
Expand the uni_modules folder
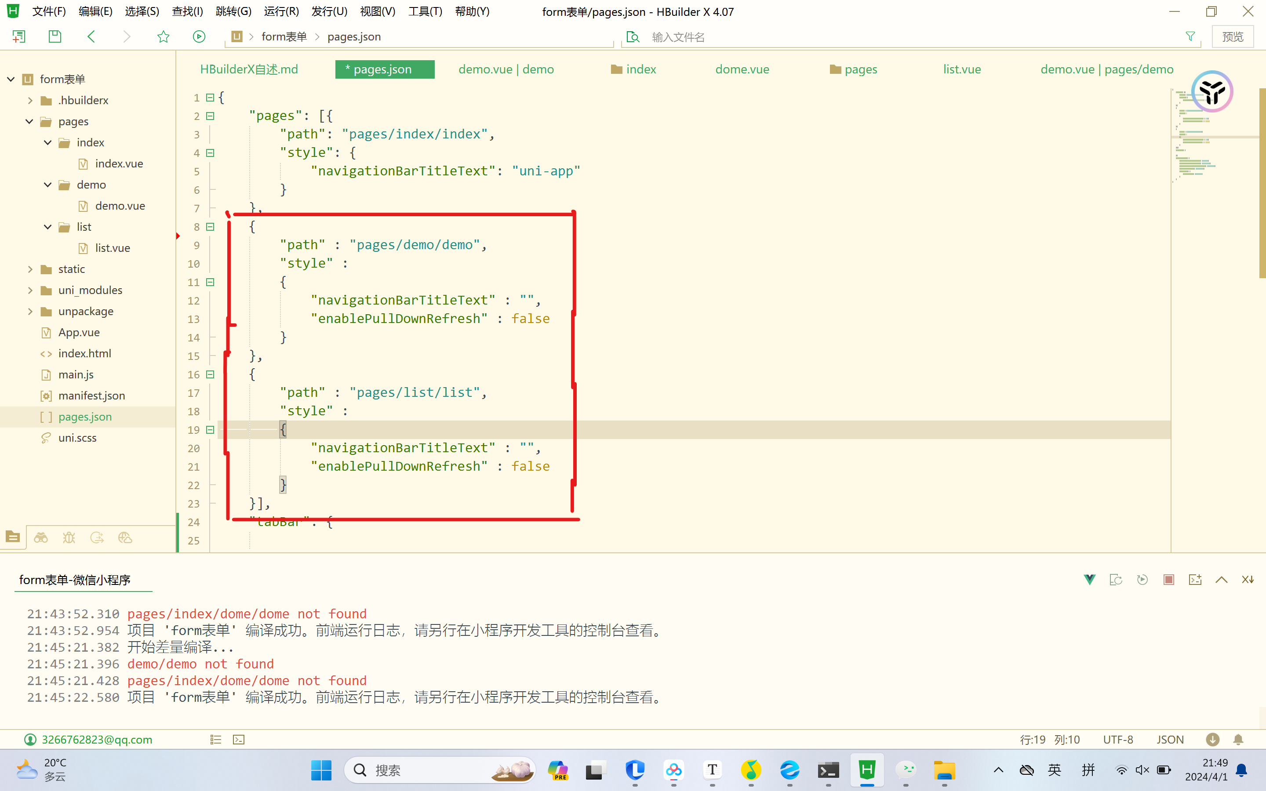click(30, 290)
